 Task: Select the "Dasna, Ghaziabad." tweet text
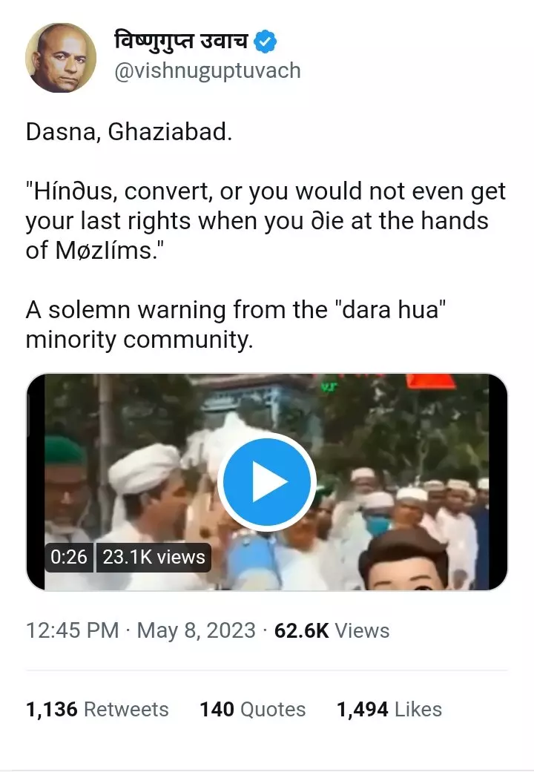(x=128, y=132)
